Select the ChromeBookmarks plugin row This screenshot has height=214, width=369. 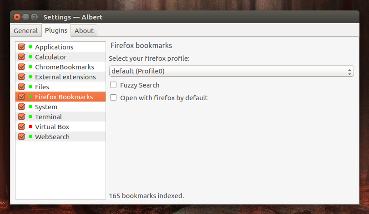pos(61,67)
